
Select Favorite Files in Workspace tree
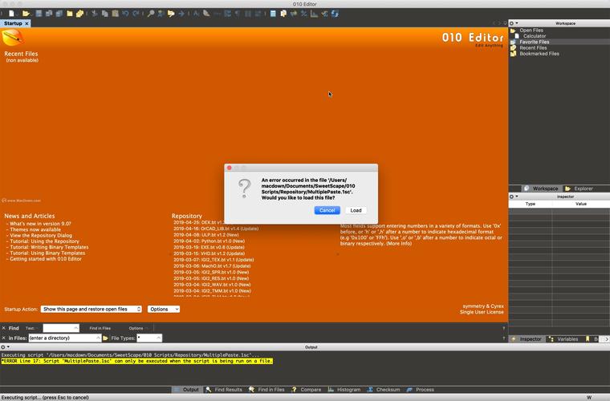(x=534, y=42)
